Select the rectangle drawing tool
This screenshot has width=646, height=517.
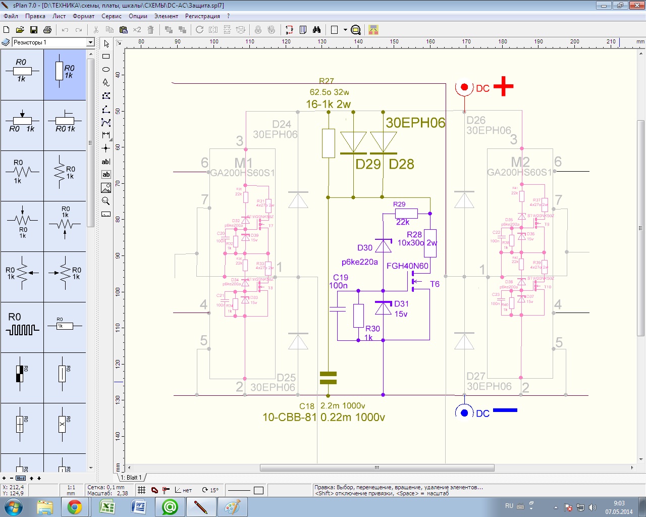coord(106,57)
